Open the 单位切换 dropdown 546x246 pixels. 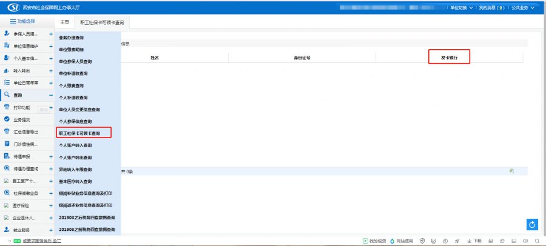[x=461, y=8]
